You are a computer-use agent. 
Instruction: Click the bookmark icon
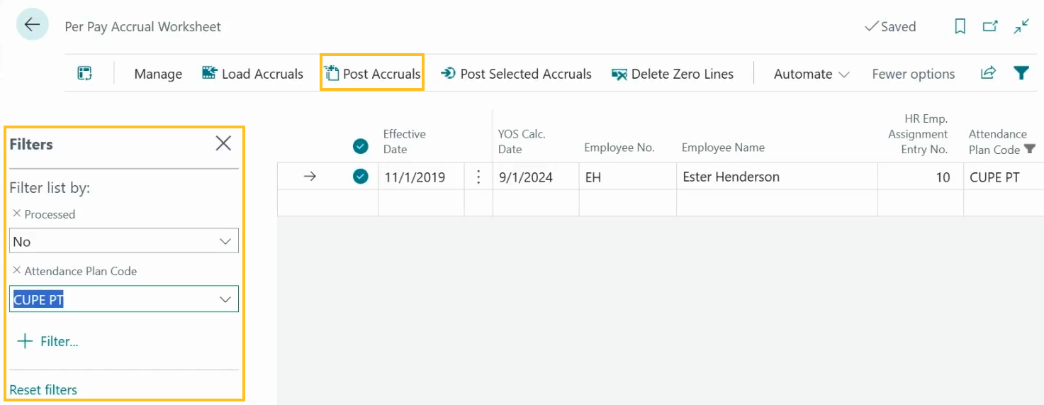[x=960, y=27]
